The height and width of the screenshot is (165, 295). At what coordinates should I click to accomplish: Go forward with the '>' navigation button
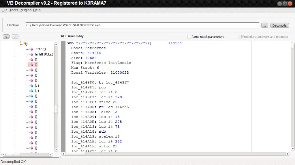pos(15,37)
